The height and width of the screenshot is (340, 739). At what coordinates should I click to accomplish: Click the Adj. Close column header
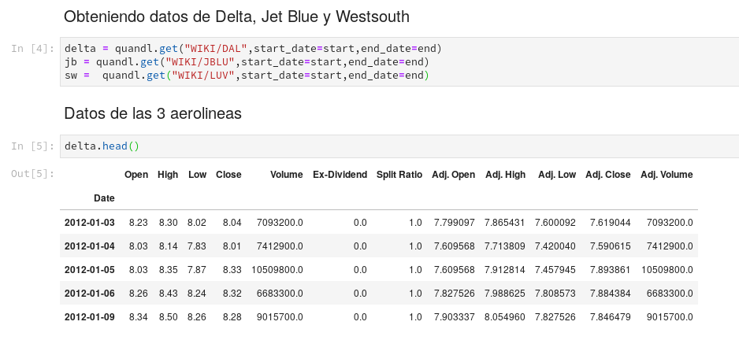[607, 175]
